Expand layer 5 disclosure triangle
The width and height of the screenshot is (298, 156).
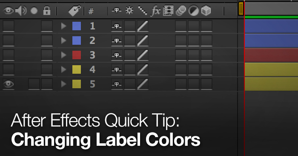tap(63, 84)
